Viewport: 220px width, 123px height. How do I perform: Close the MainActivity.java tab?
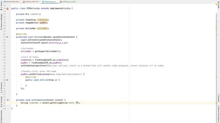point(20,2)
